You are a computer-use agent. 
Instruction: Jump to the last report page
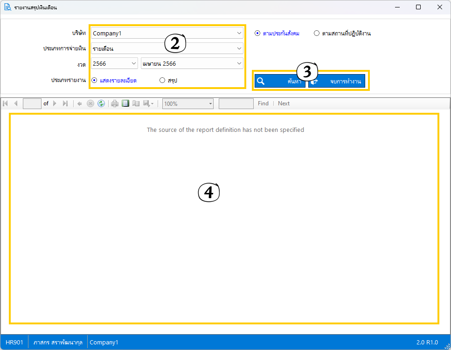[65, 103]
